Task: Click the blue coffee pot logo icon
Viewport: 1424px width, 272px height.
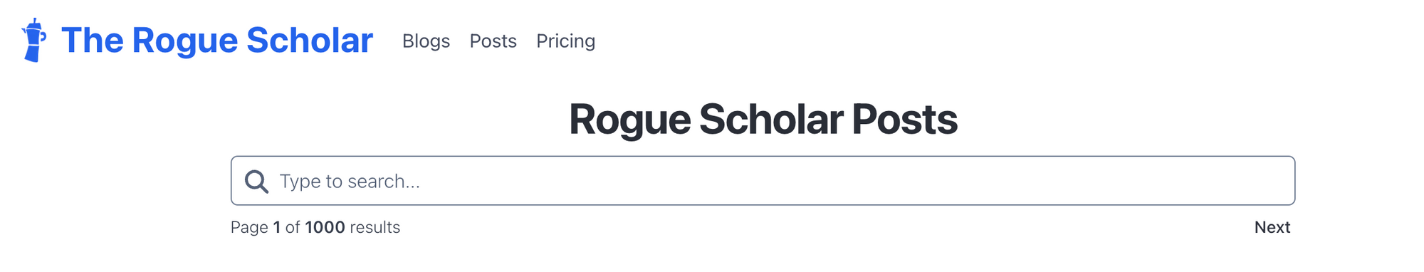Action: click(33, 41)
